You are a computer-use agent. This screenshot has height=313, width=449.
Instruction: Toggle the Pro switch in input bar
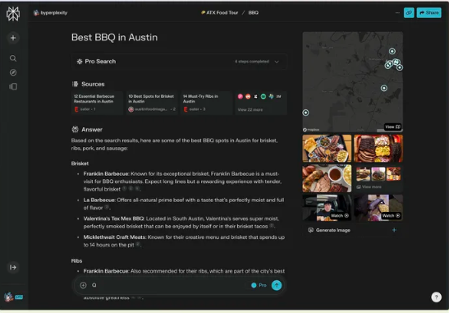pyautogui.click(x=259, y=285)
